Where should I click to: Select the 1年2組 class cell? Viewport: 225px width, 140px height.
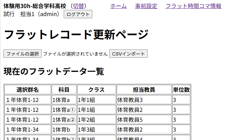86,120
